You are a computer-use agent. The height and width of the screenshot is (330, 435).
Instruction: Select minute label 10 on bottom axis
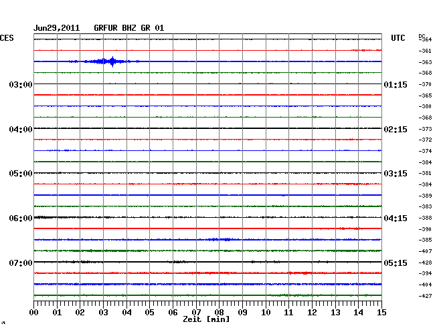[x=266, y=313]
